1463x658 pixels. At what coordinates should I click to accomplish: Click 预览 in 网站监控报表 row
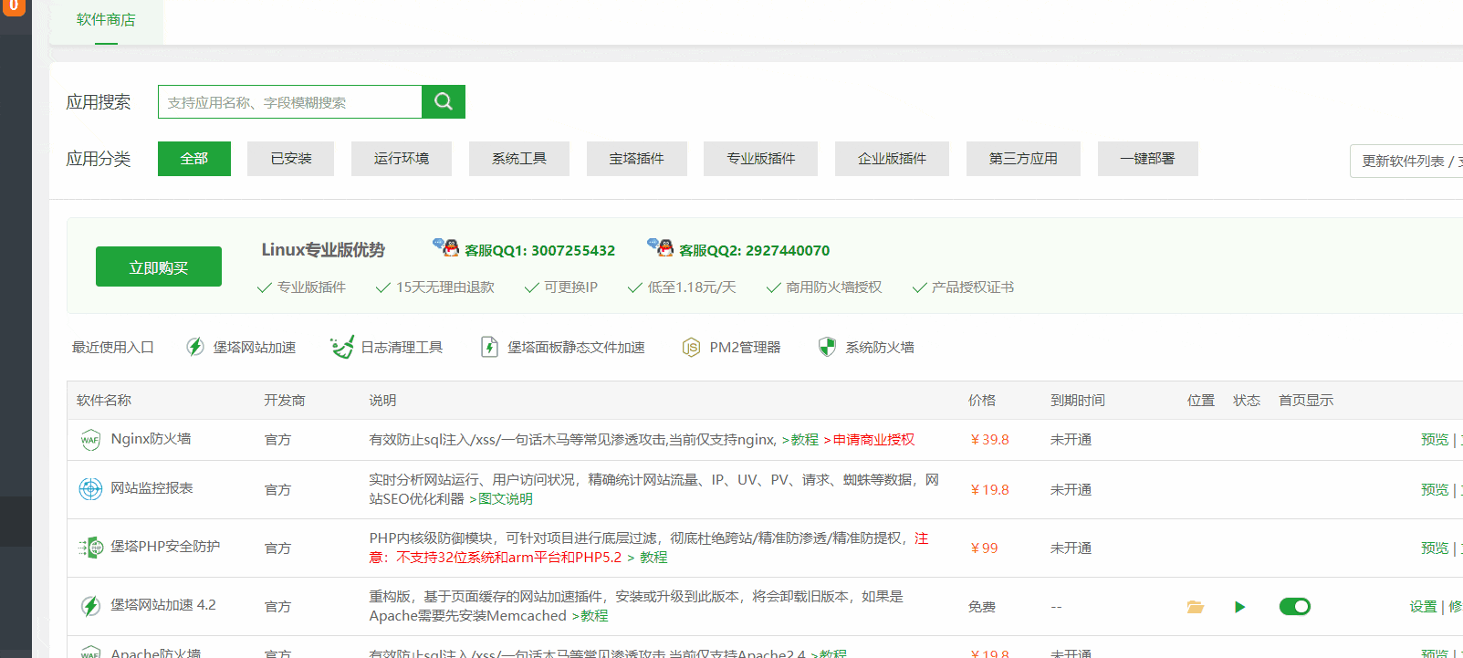coord(1435,490)
